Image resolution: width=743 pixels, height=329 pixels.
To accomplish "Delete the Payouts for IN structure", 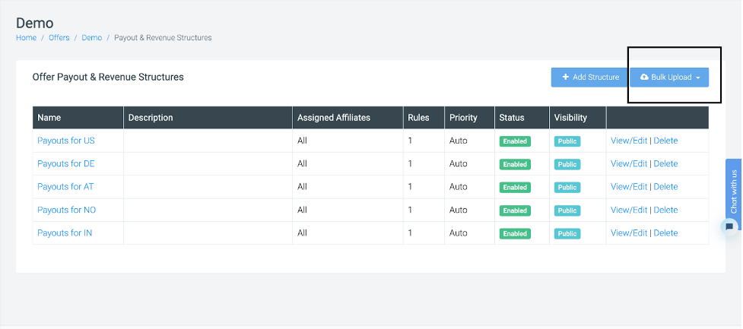I will [665, 233].
